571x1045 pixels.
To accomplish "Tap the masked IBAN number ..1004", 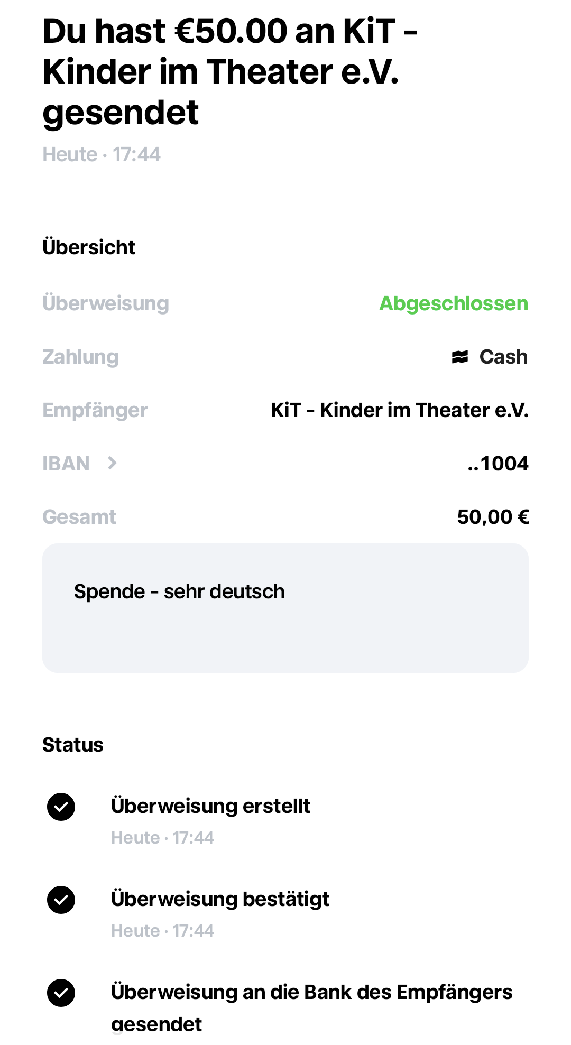I will [x=498, y=464].
